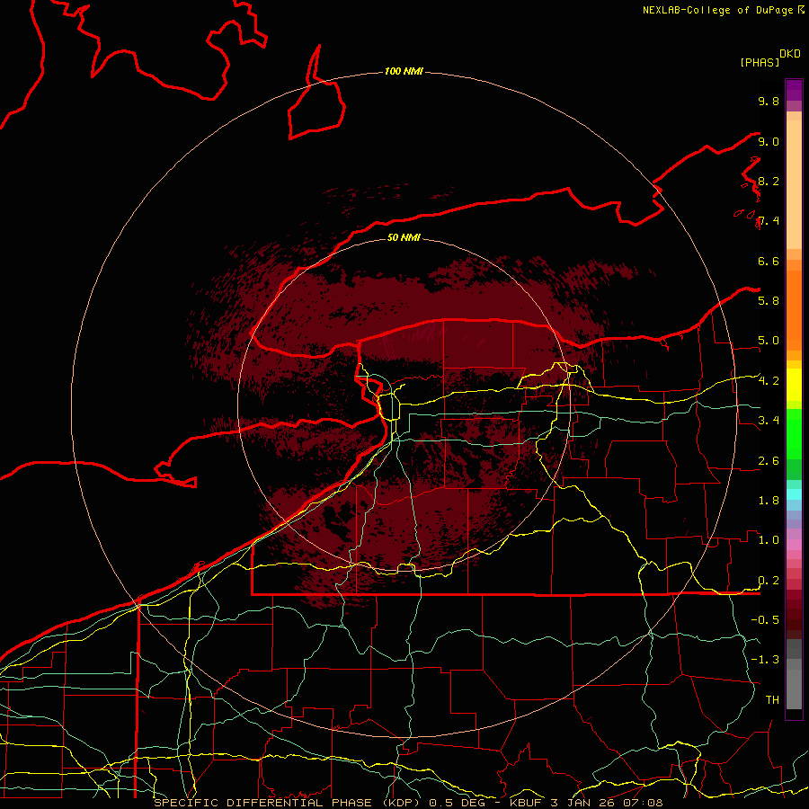Click the 0.2 color scale value
Image resolution: width=809 pixels, height=809 pixels.
(769, 581)
